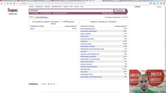Switch to the second browser tab
The width and height of the screenshot is (166, 93).
[25, 1]
